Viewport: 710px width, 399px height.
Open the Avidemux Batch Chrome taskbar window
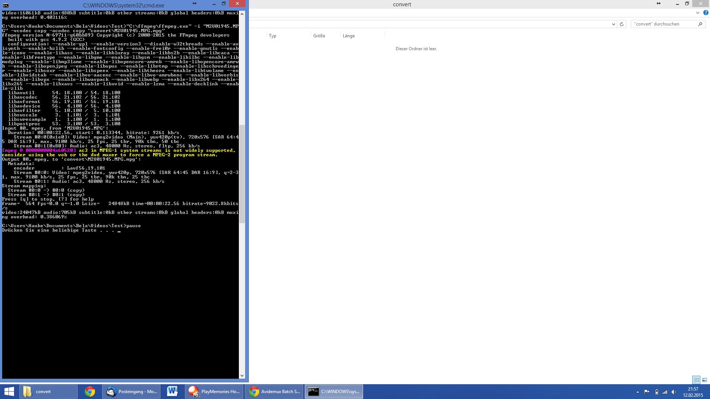point(274,392)
